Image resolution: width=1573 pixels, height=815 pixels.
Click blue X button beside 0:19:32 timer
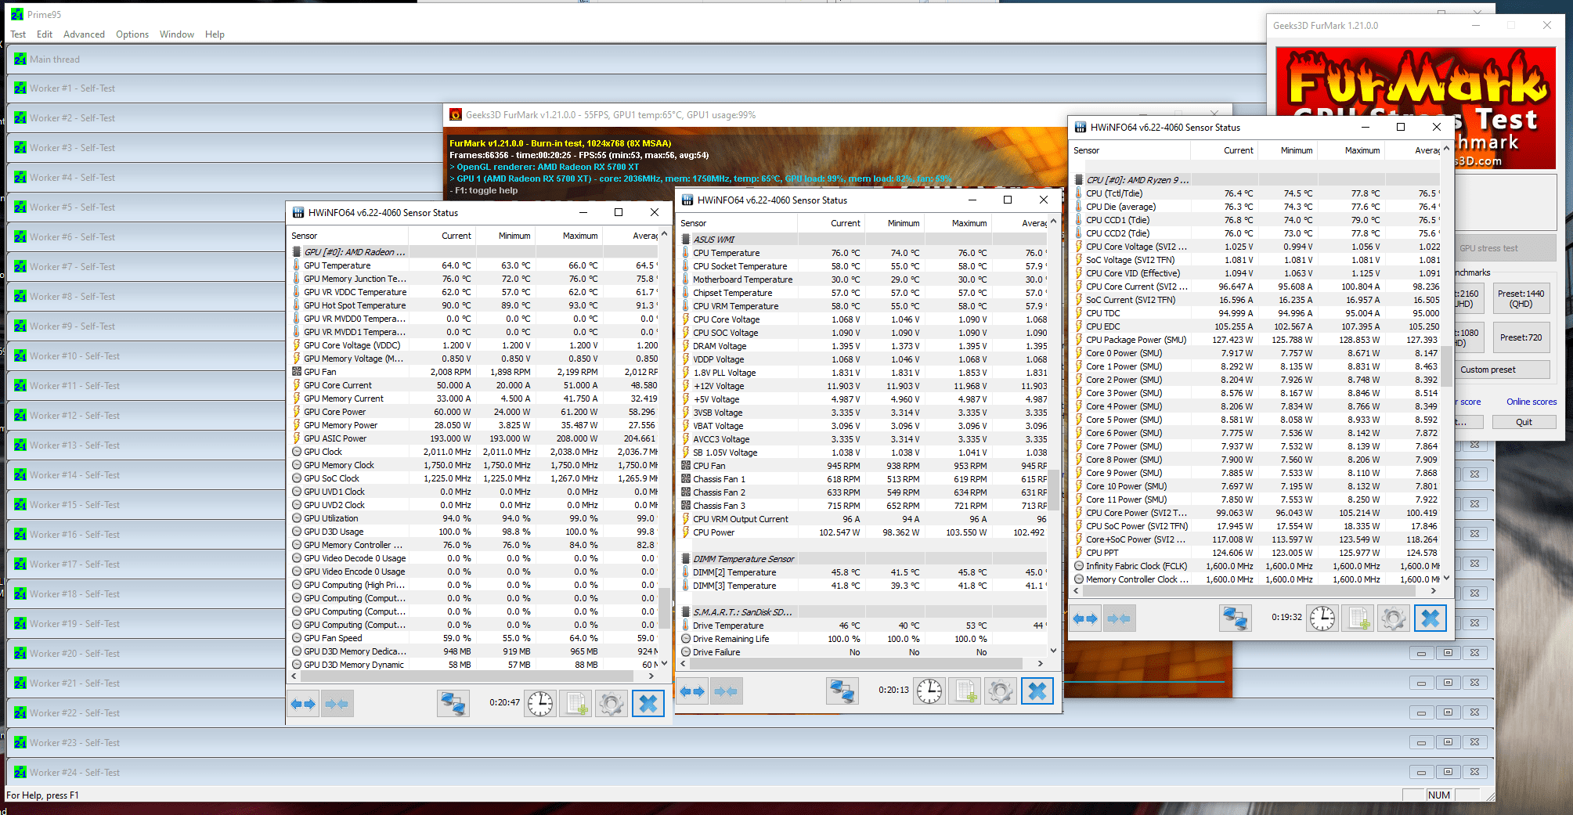point(1430,618)
